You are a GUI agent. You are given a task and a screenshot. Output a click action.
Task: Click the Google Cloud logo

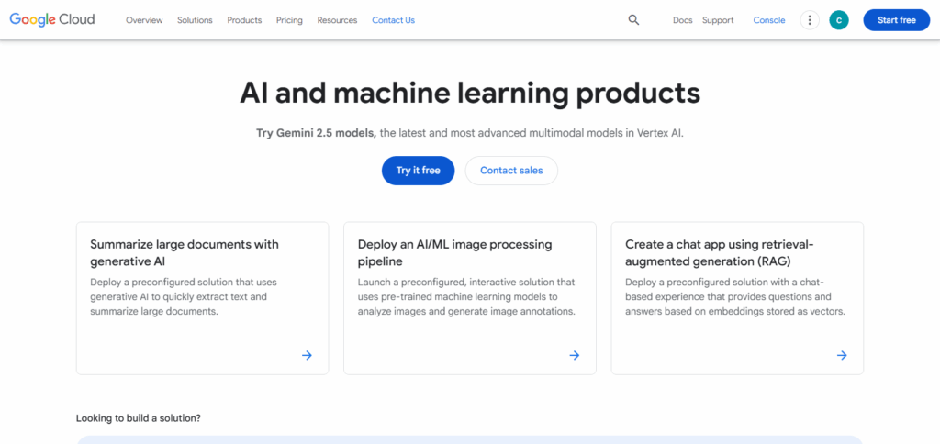point(52,20)
